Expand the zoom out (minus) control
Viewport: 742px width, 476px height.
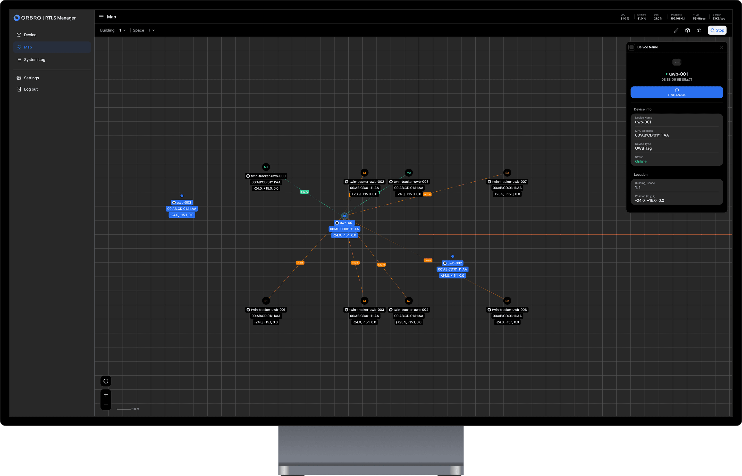106,405
